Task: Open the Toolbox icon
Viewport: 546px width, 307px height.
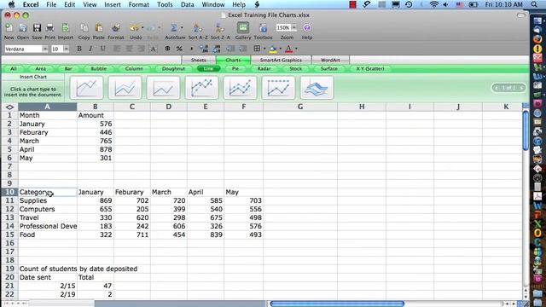Action: pos(264,28)
